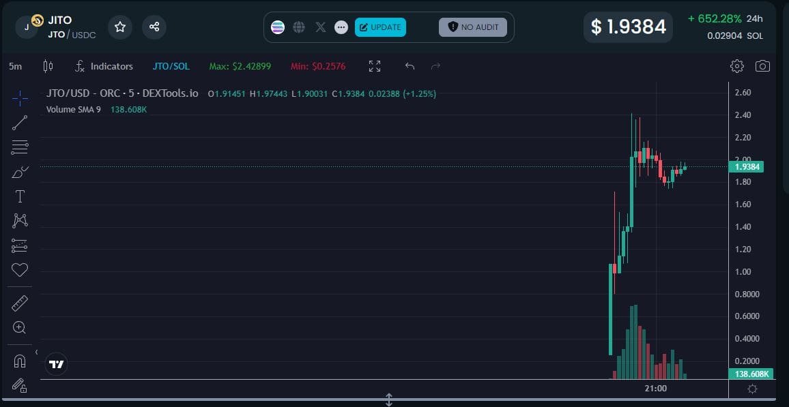Select the crosshair cursor tool

20,97
